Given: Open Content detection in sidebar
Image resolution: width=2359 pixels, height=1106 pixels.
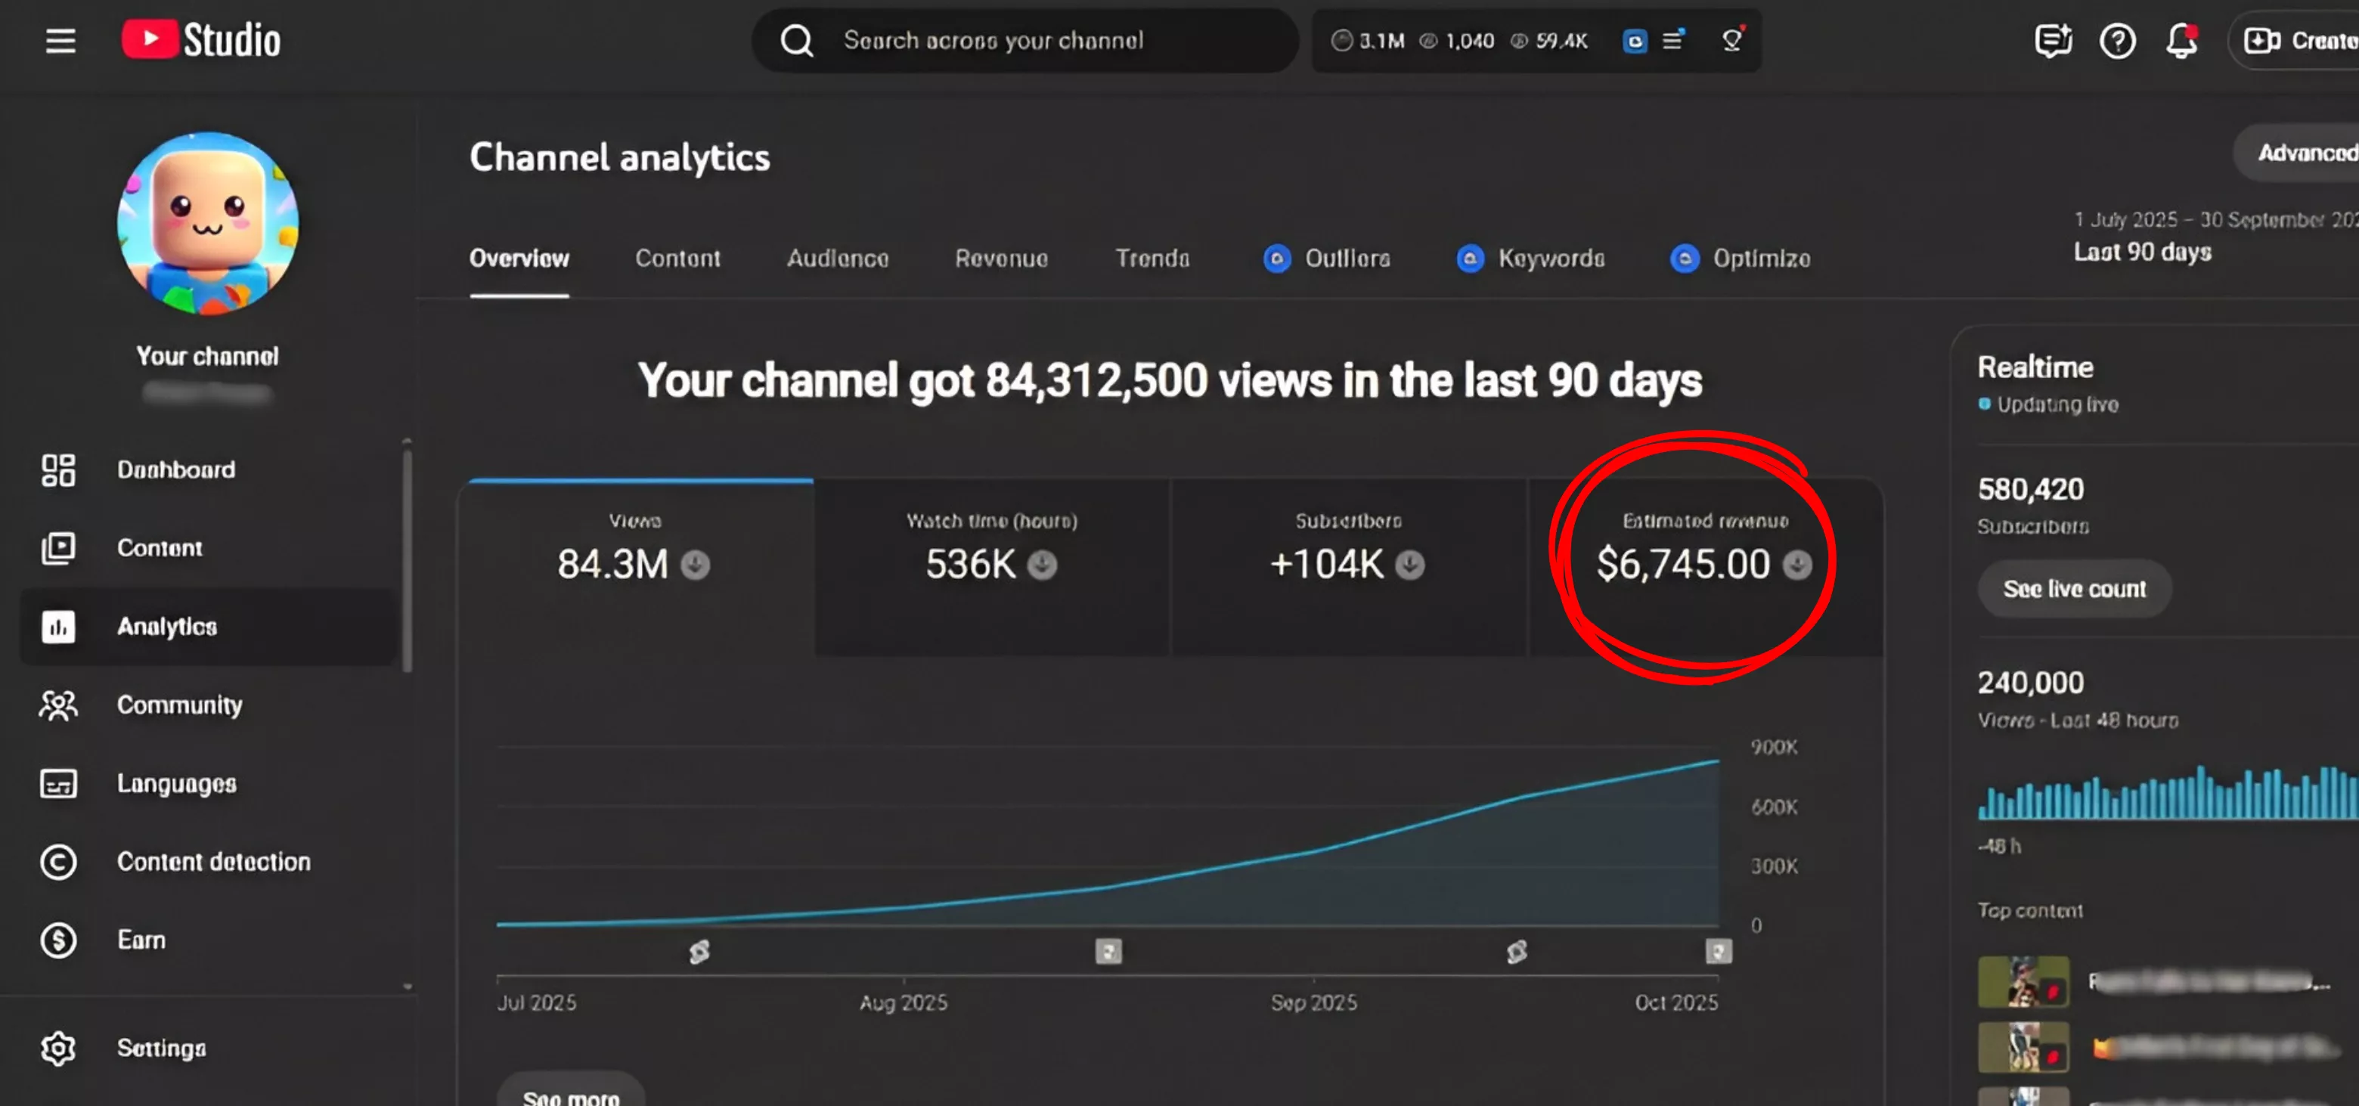Looking at the screenshot, I should point(212,862).
